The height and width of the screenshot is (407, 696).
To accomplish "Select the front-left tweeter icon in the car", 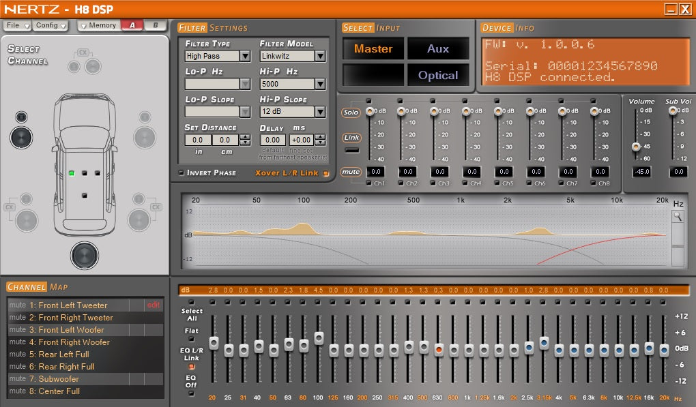I will point(22,117).
